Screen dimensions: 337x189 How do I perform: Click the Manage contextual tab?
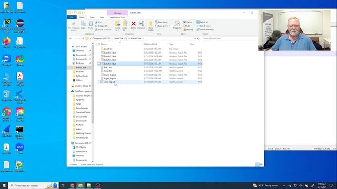pos(117,13)
